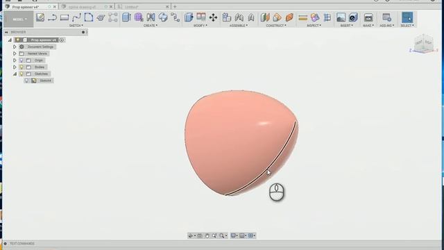Select the Move/Copy arrows tool
The image size is (444, 250).
(213, 17)
